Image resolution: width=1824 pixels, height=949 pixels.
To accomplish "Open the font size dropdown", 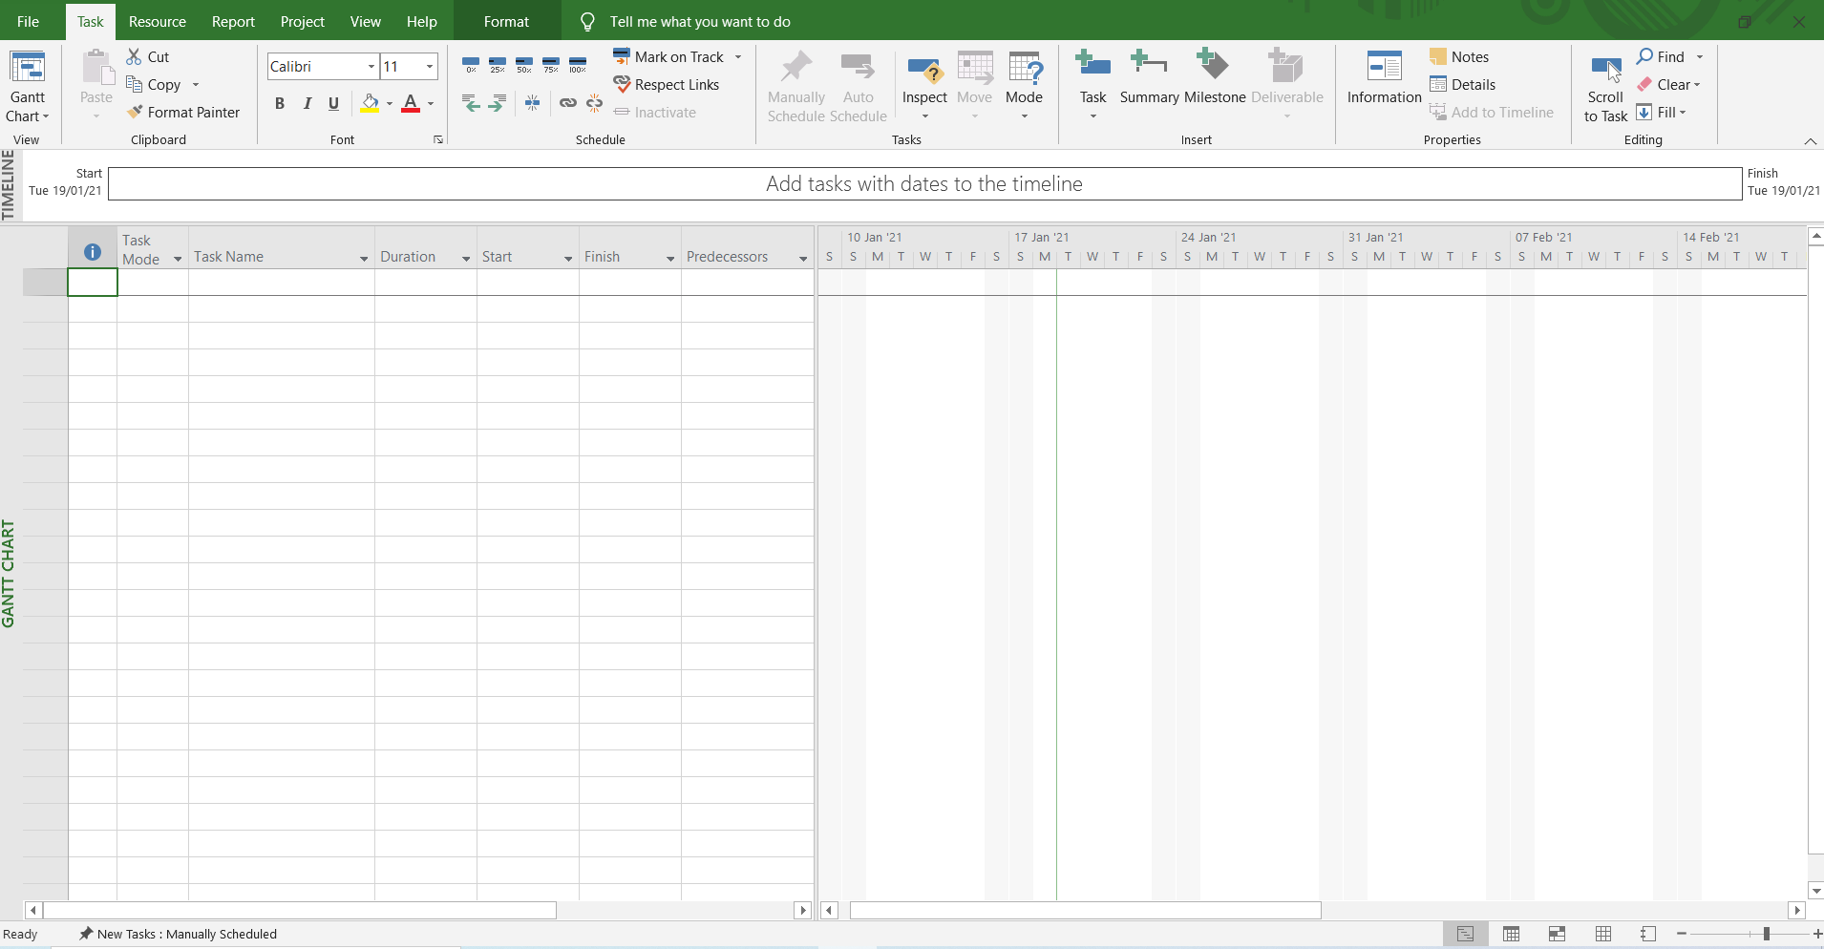I will click(430, 66).
